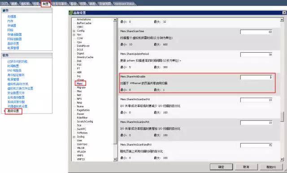Select the VMFS3 tree item

click(81, 159)
